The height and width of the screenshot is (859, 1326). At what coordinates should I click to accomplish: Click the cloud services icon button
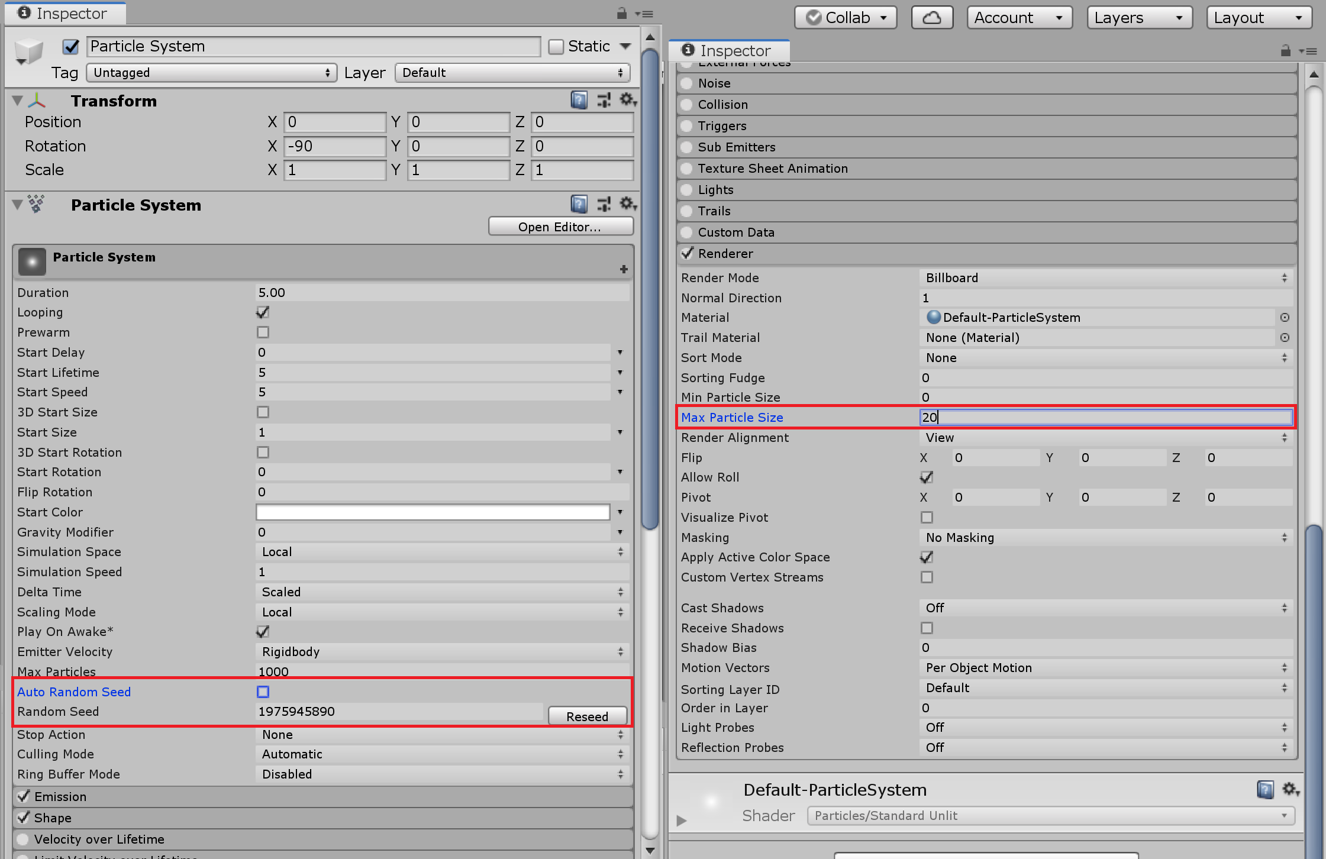pyautogui.click(x=931, y=18)
